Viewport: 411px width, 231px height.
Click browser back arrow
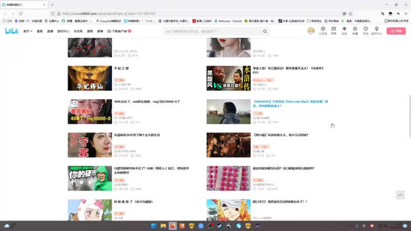5,14
